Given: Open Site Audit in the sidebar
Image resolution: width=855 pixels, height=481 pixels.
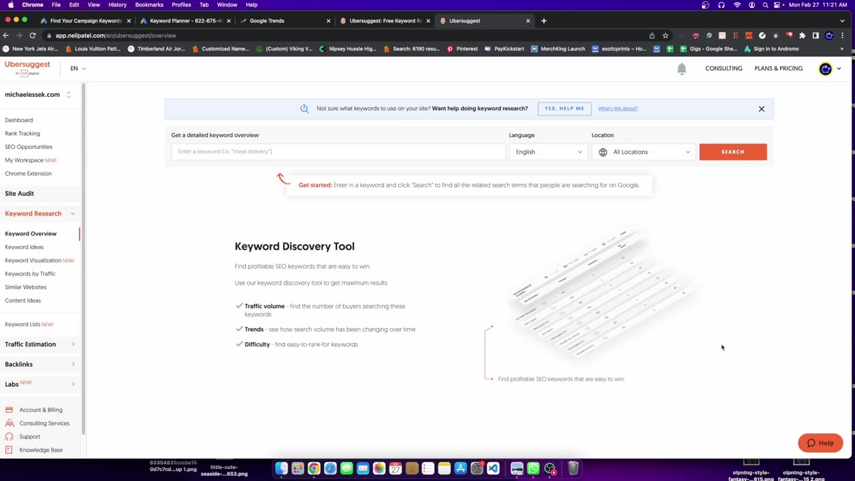Looking at the screenshot, I should click(x=19, y=194).
